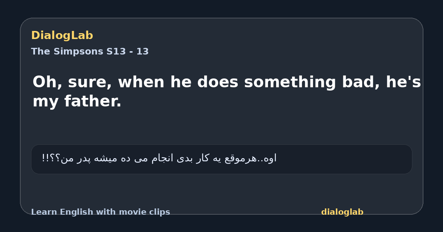
Task: Click the 'S13 - 13' episode number
Action: (x=128, y=52)
